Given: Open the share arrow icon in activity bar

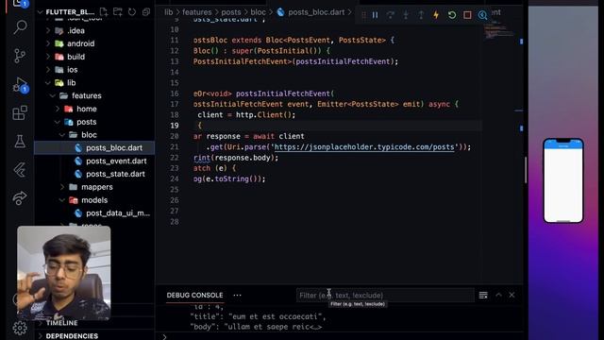Looking at the screenshot, I should pos(20,198).
